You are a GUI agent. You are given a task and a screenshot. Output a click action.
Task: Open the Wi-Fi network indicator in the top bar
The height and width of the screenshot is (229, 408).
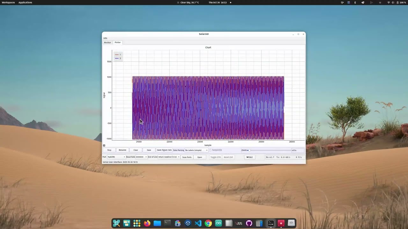tap(389, 3)
